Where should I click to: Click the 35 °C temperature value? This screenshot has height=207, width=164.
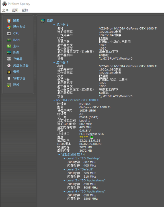(84, 137)
